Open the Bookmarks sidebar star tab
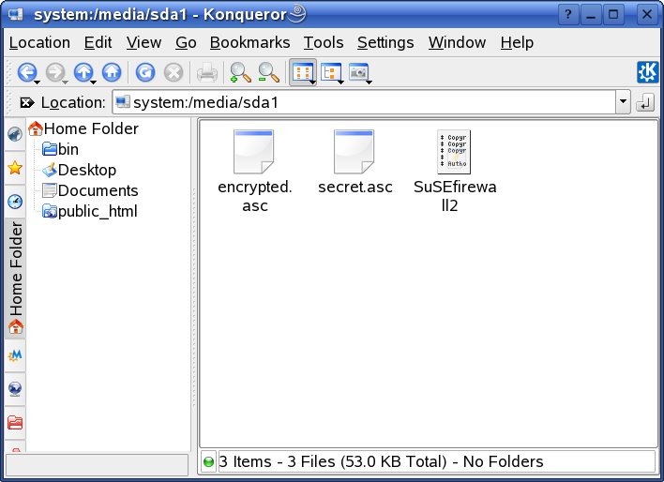This screenshot has width=664, height=482. pos(15,168)
